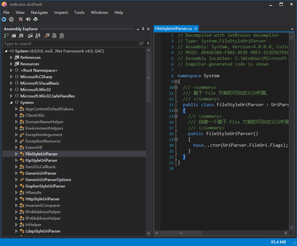297x246 pixels.
Task: Click the 95.4 MB memory indicator
Action: 278,242
